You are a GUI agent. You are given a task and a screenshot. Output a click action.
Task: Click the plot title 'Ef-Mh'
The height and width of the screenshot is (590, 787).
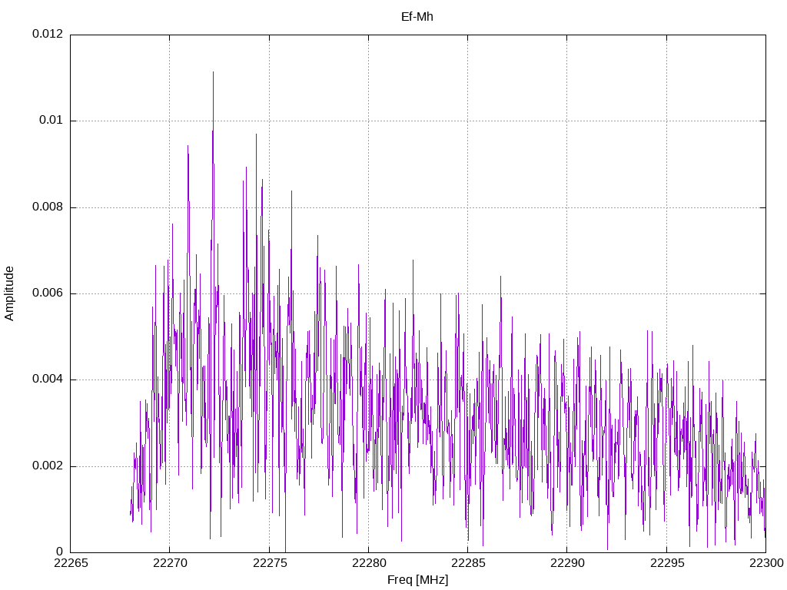pos(417,17)
